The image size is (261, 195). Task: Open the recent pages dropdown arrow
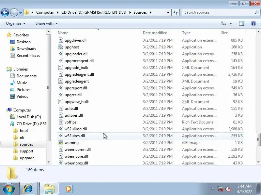pos(21,12)
